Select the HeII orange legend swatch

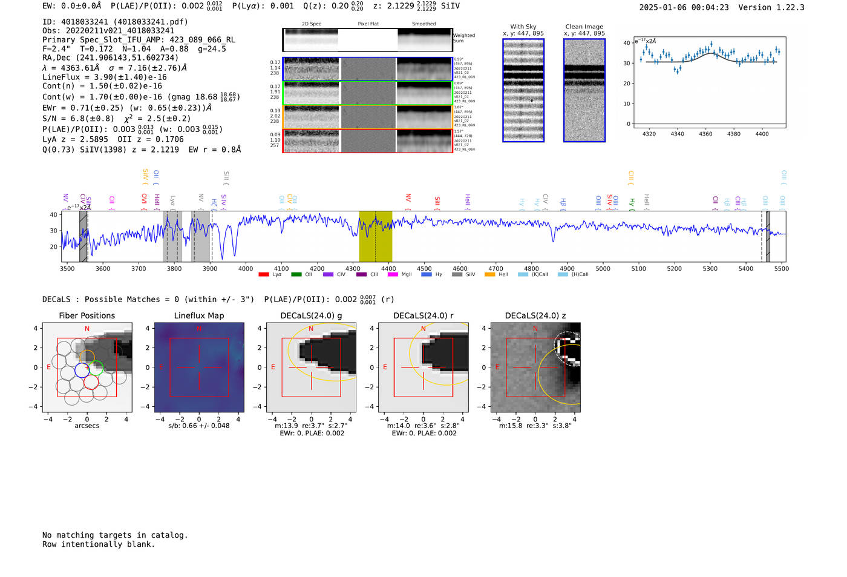coord(489,274)
